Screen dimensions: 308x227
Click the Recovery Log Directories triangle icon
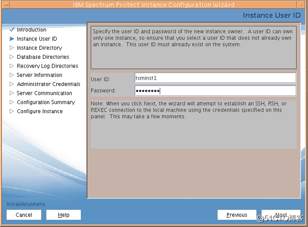coord(12,66)
